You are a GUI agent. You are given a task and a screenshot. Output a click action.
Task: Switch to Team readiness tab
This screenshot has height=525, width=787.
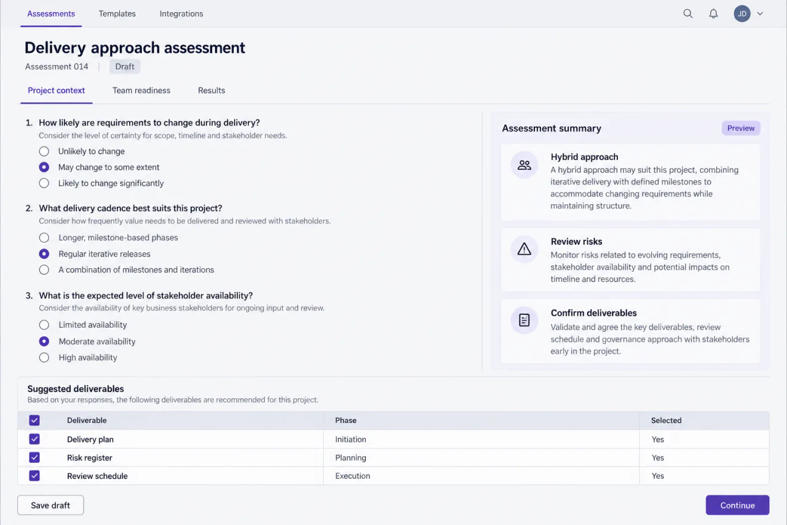(x=141, y=90)
